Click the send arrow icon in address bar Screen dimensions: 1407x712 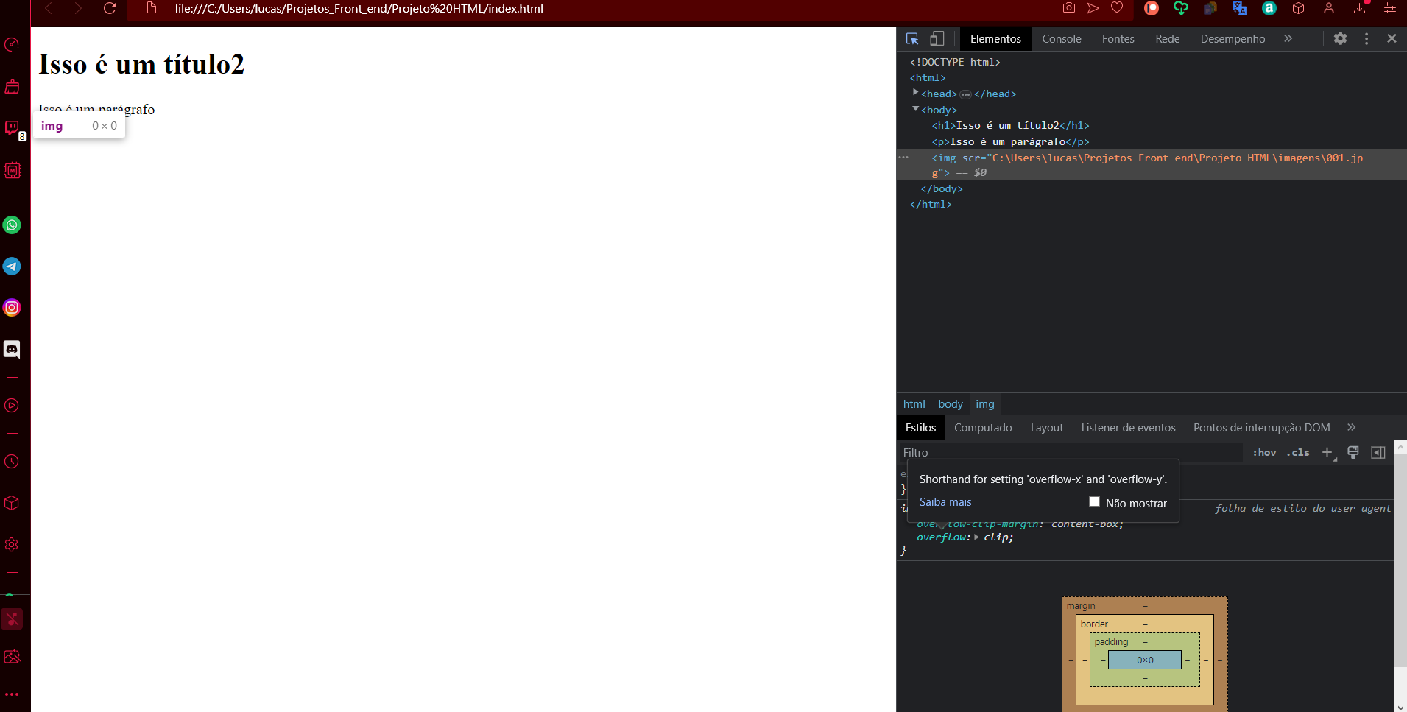coord(1093,8)
